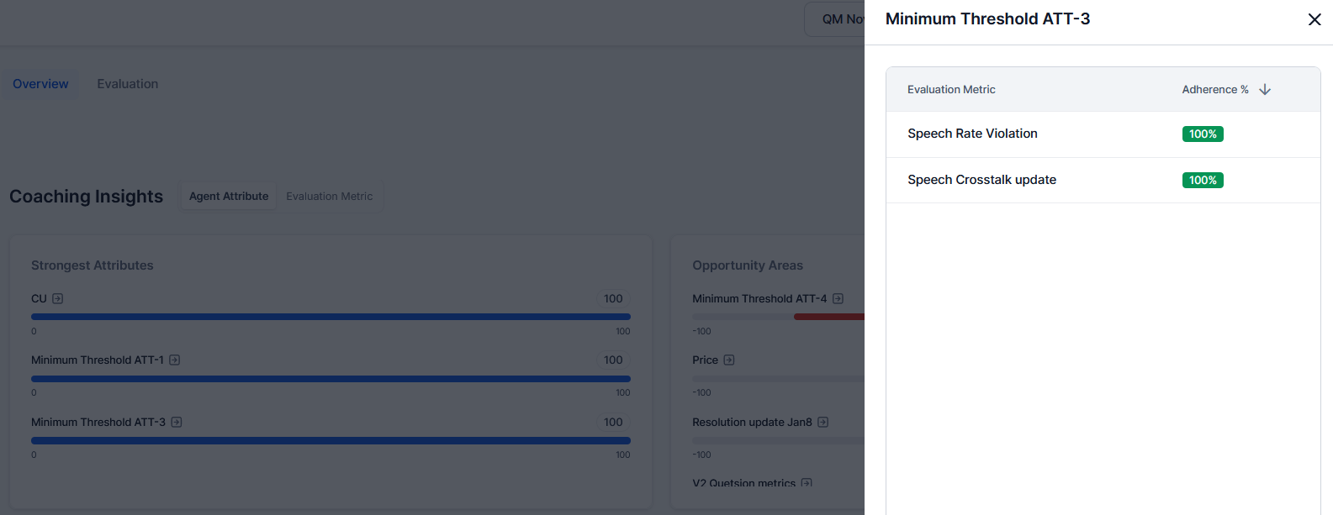Click the Minimum Threshold ATT-4 red bar

pos(829,317)
